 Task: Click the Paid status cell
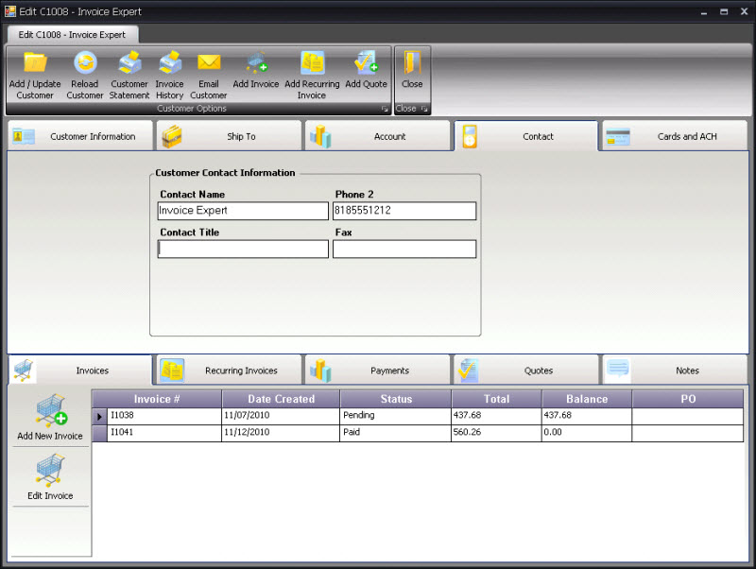tap(396, 433)
